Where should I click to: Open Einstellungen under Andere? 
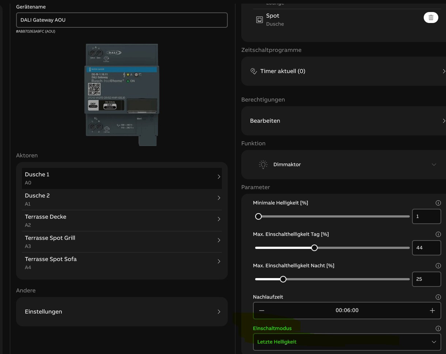pos(122,312)
